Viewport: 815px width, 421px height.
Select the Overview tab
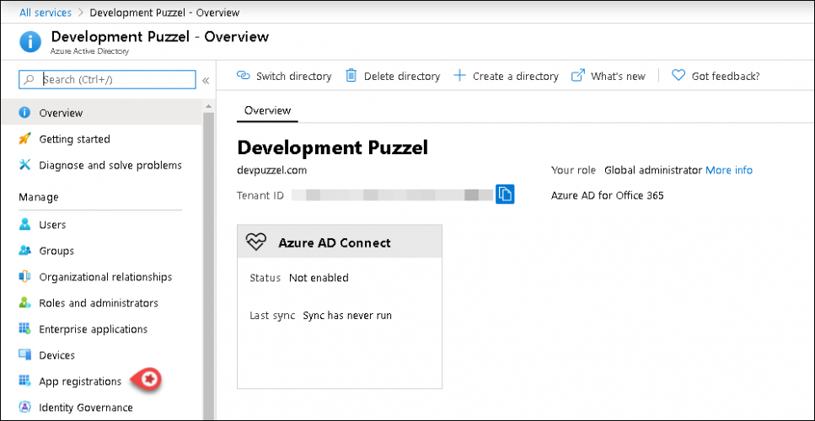(267, 110)
